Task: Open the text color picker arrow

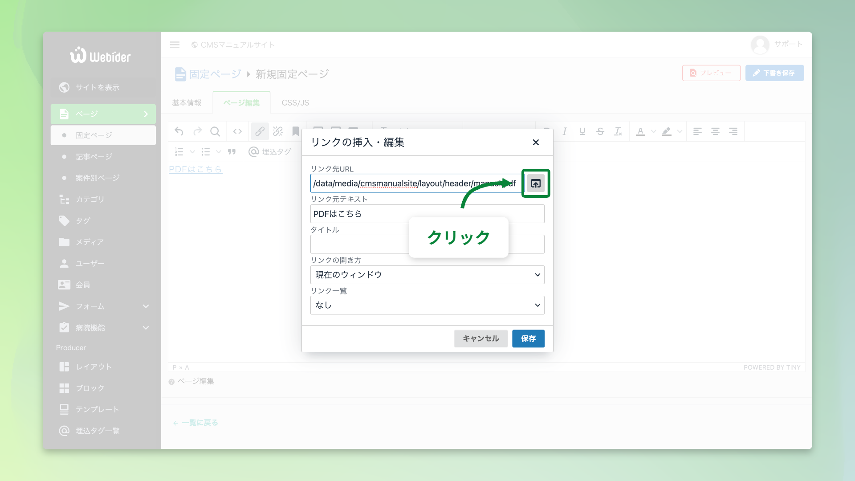Action: coord(653,131)
